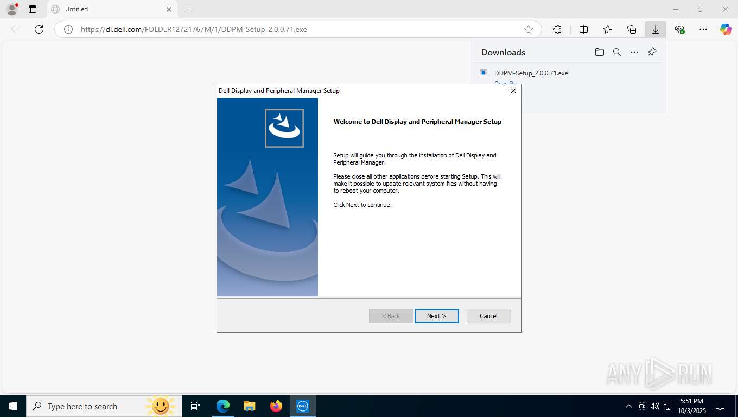Screen dimensions: 738x417
Task: Open Copilot sidebar icon
Action: (x=726, y=29)
